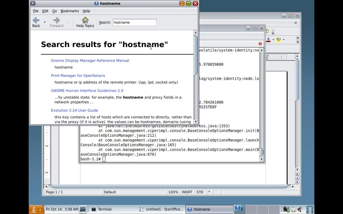
Task: Click the StarOffice Previous Page button
Action: pos(297,174)
